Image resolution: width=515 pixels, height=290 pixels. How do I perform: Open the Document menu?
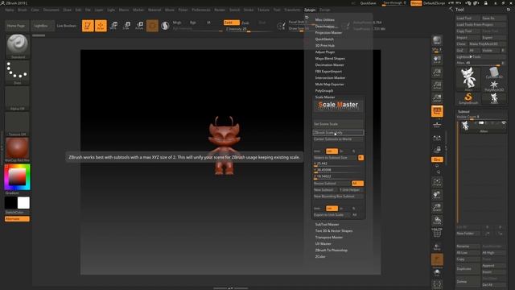[x=51, y=10]
